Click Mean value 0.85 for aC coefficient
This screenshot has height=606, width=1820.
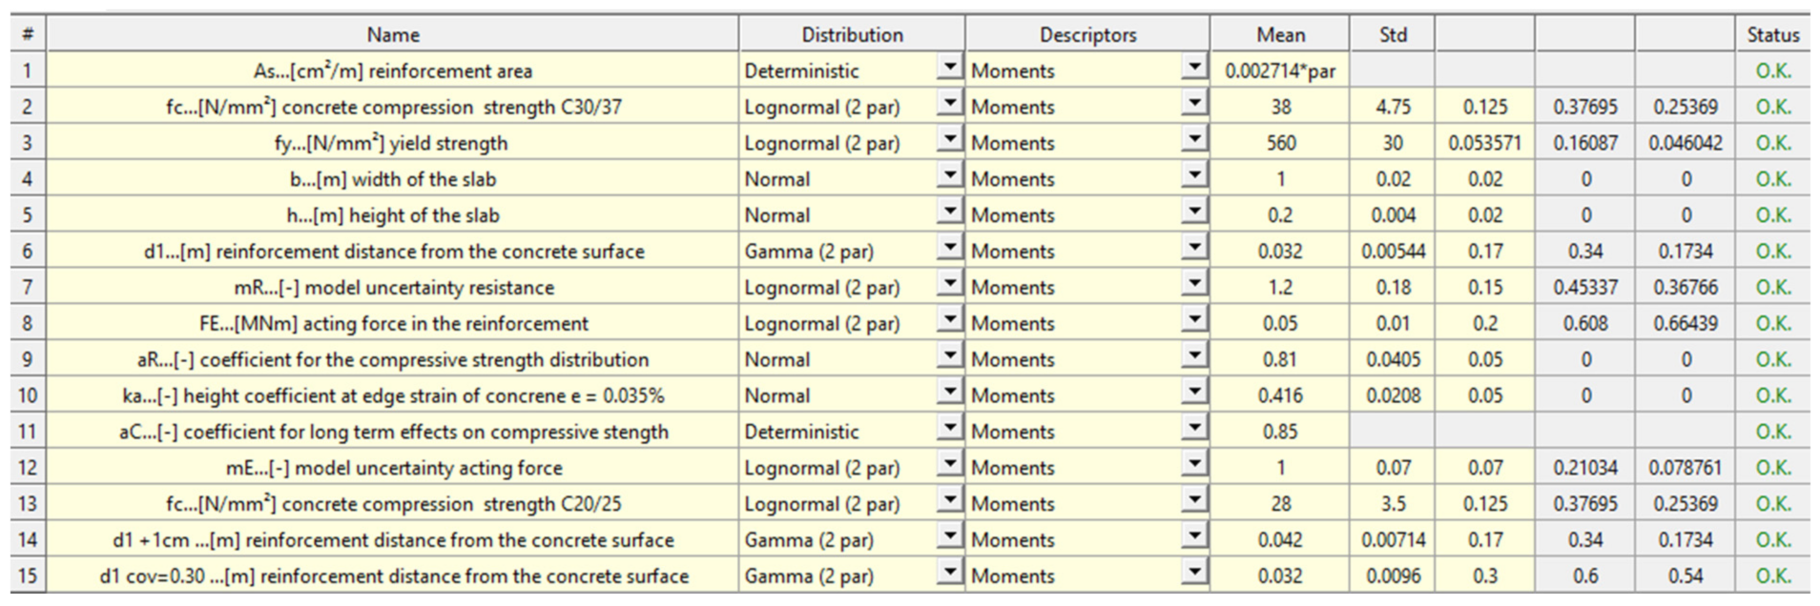click(x=1280, y=432)
